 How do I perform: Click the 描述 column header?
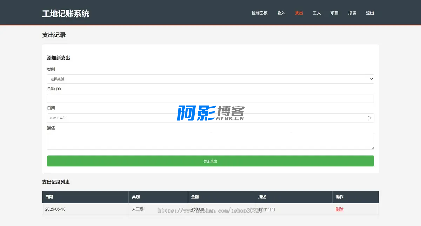click(294, 197)
